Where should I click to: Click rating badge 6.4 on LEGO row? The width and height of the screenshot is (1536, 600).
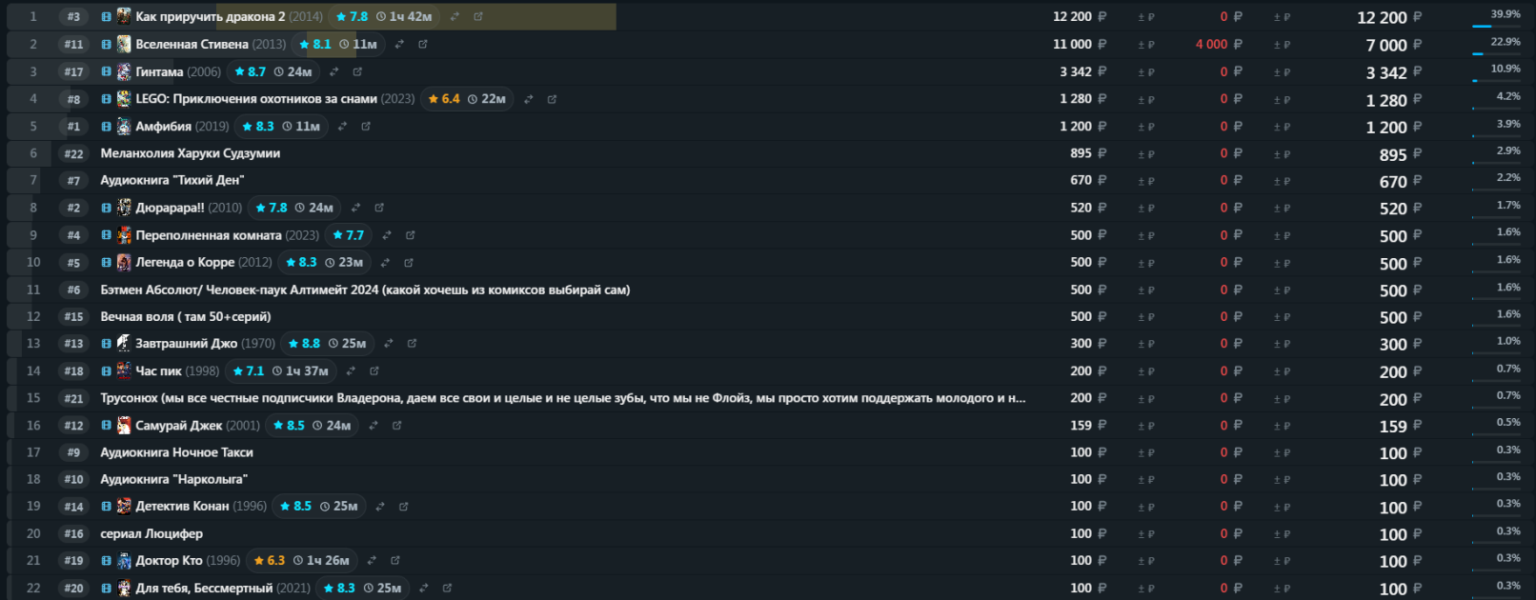[x=444, y=99]
